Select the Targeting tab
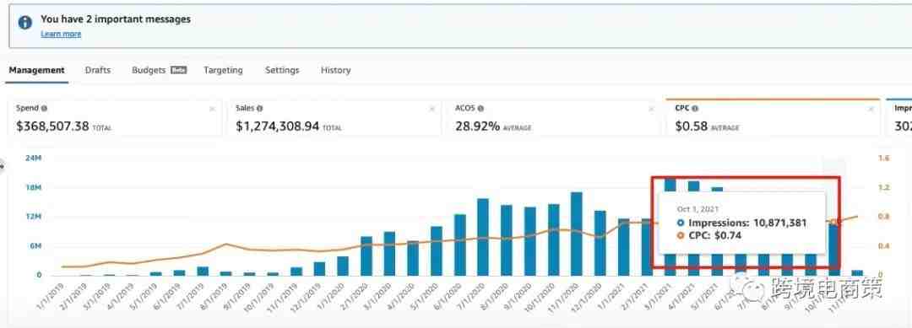Screen dimensions: 912x328 coord(223,70)
